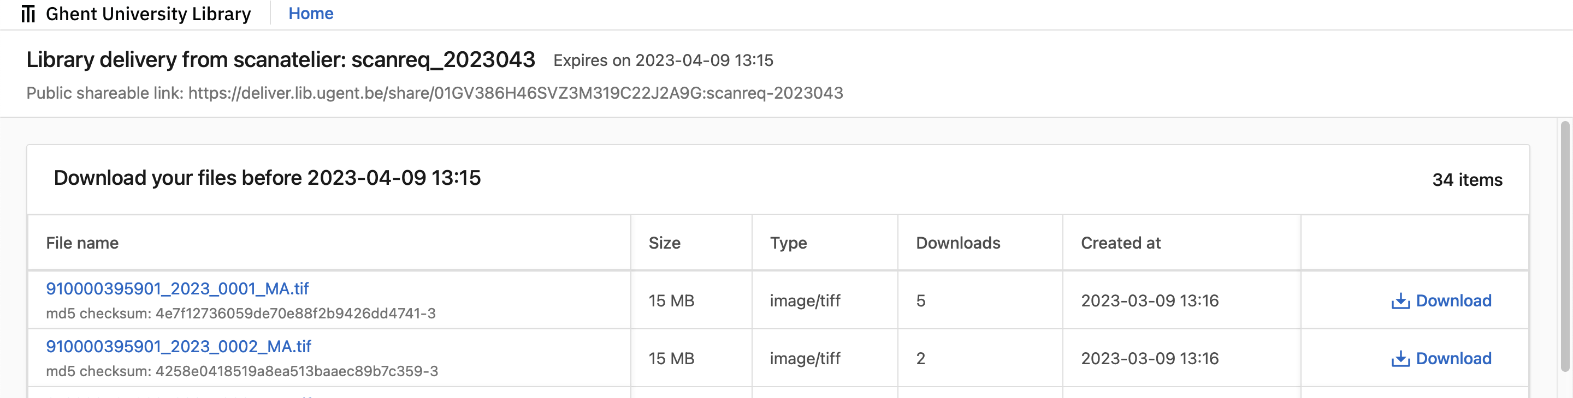Select the File name column header
The height and width of the screenshot is (398, 1573).
click(x=83, y=242)
